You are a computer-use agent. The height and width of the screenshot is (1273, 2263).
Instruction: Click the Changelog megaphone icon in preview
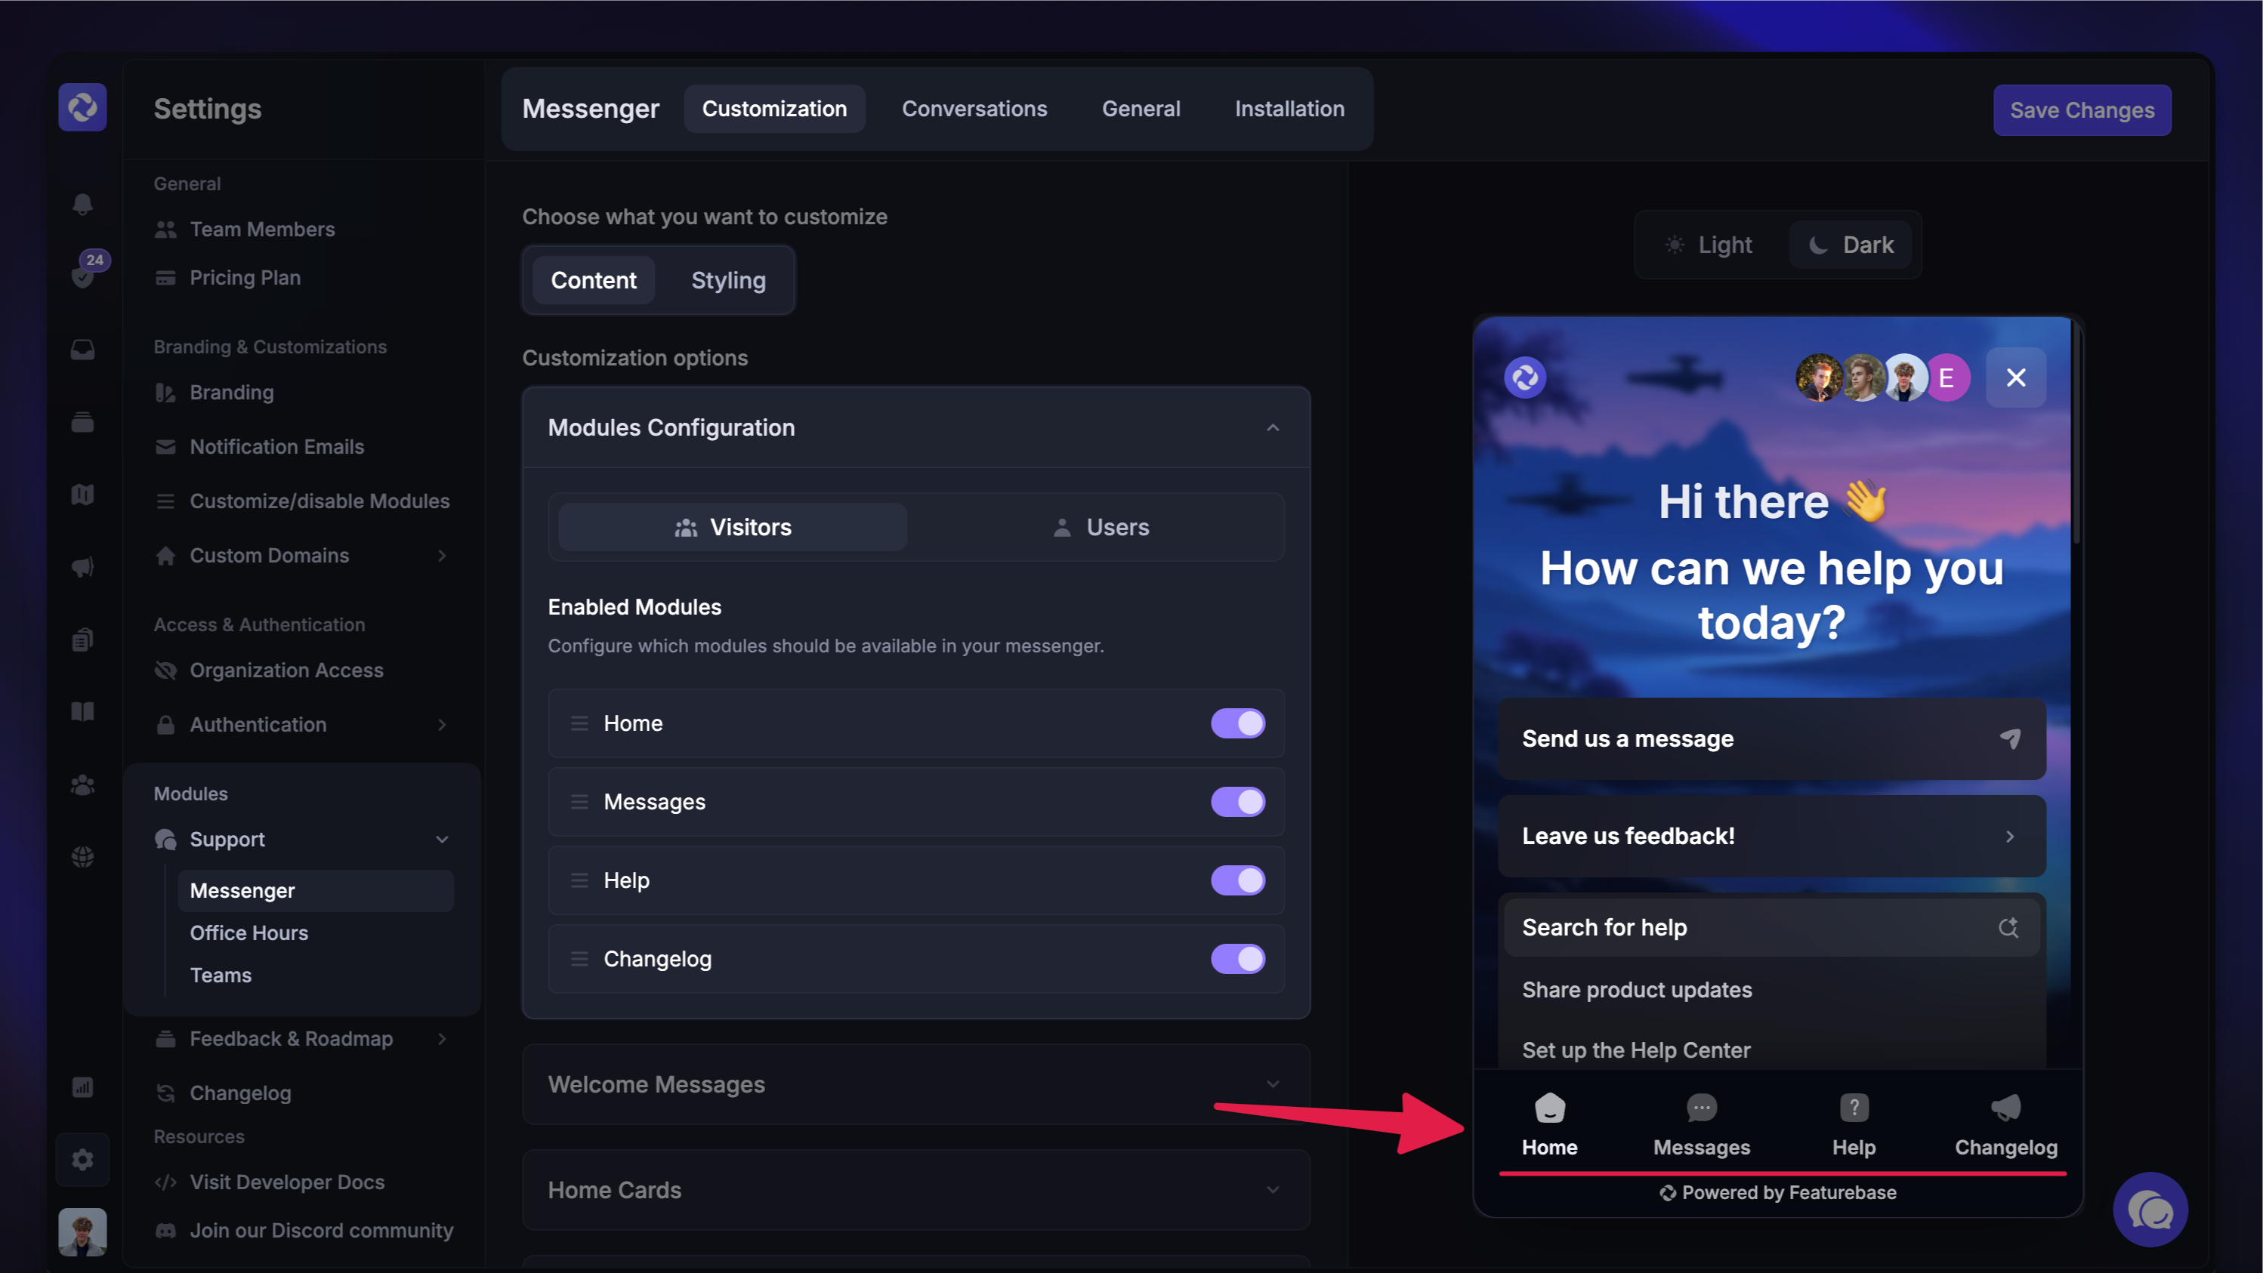2005,1109
